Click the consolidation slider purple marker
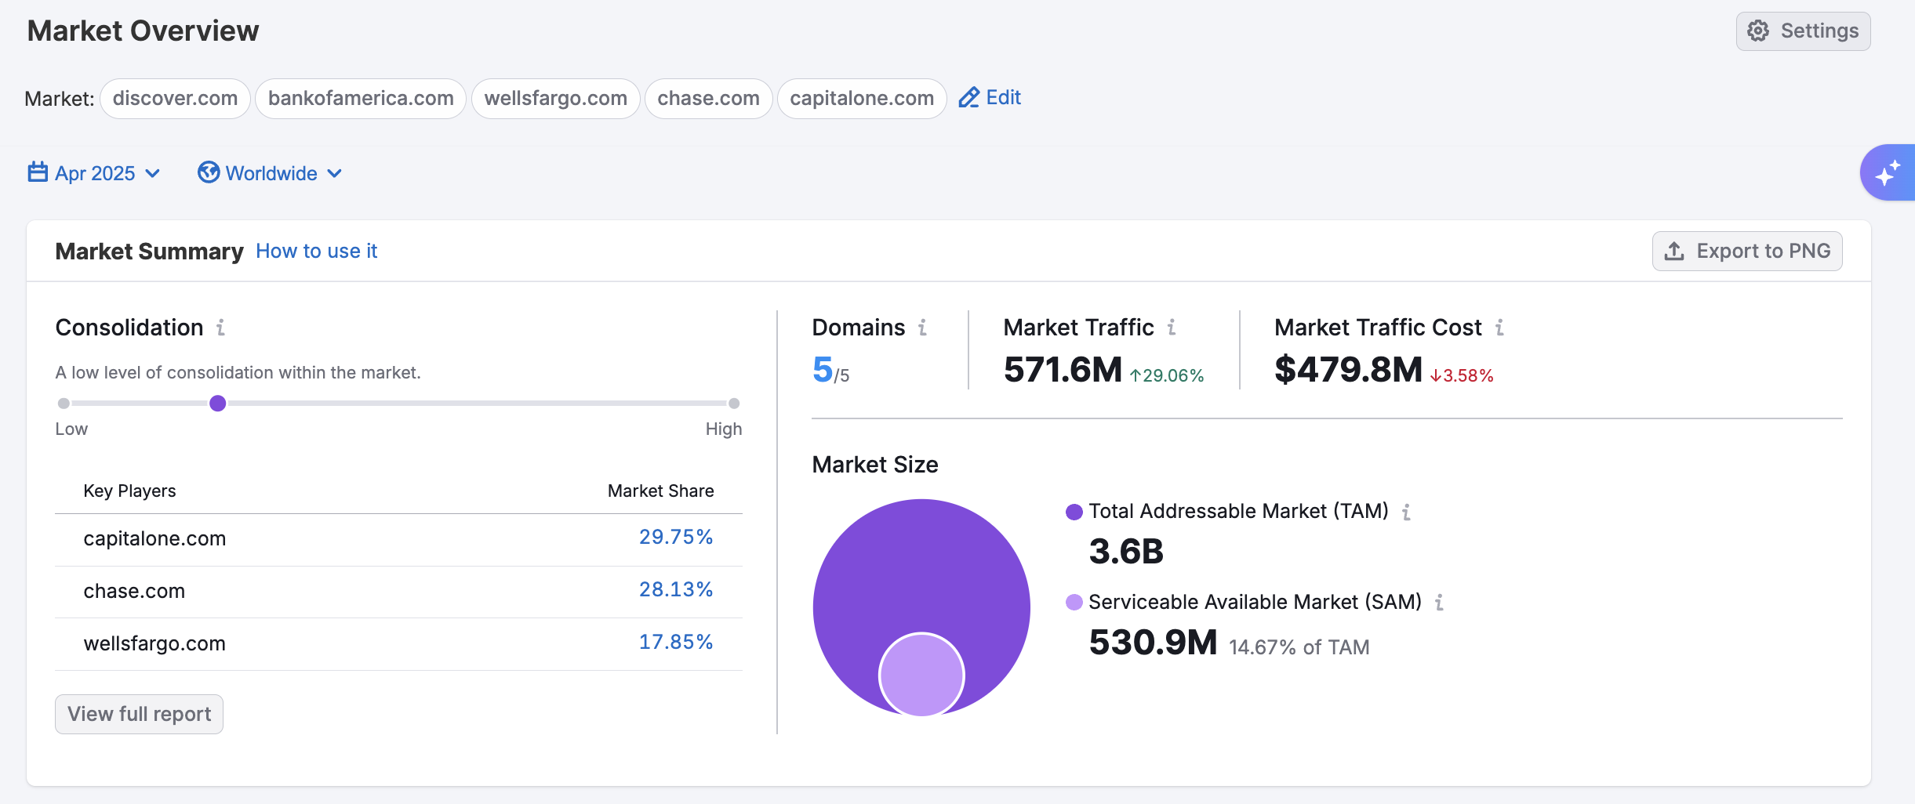1915x804 pixels. [x=218, y=404]
